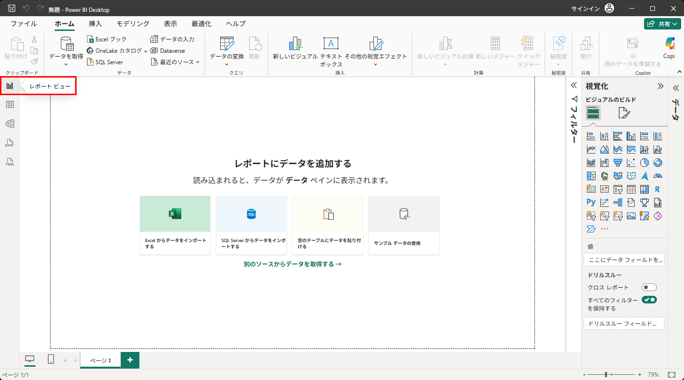This screenshot has height=380, width=684.
Task: Expand the フィルター pane chevron
Action: (574, 86)
